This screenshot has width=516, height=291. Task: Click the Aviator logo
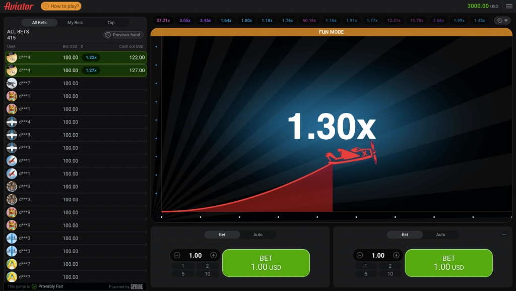[x=19, y=6]
